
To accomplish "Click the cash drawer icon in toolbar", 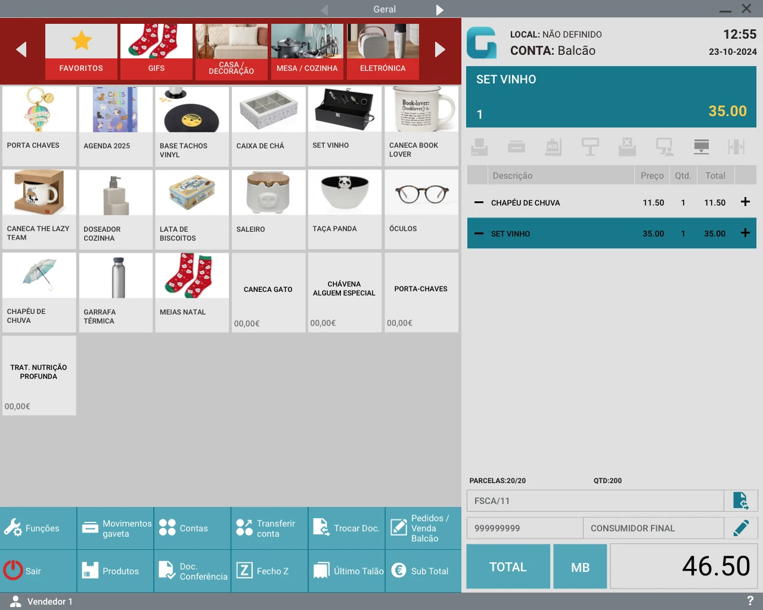I will coord(516,147).
